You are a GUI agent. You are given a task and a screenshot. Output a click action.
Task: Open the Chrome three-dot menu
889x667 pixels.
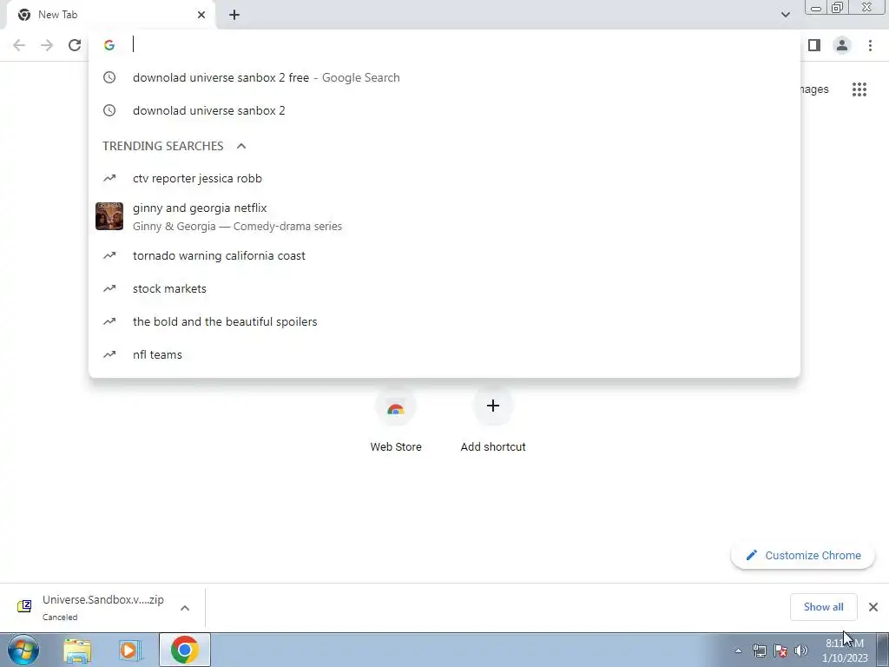pyautogui.click(x=870, y=45)
